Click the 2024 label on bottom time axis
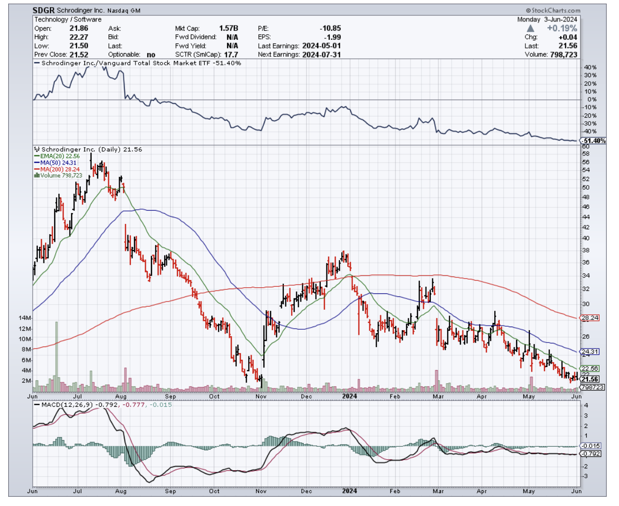 349,491
